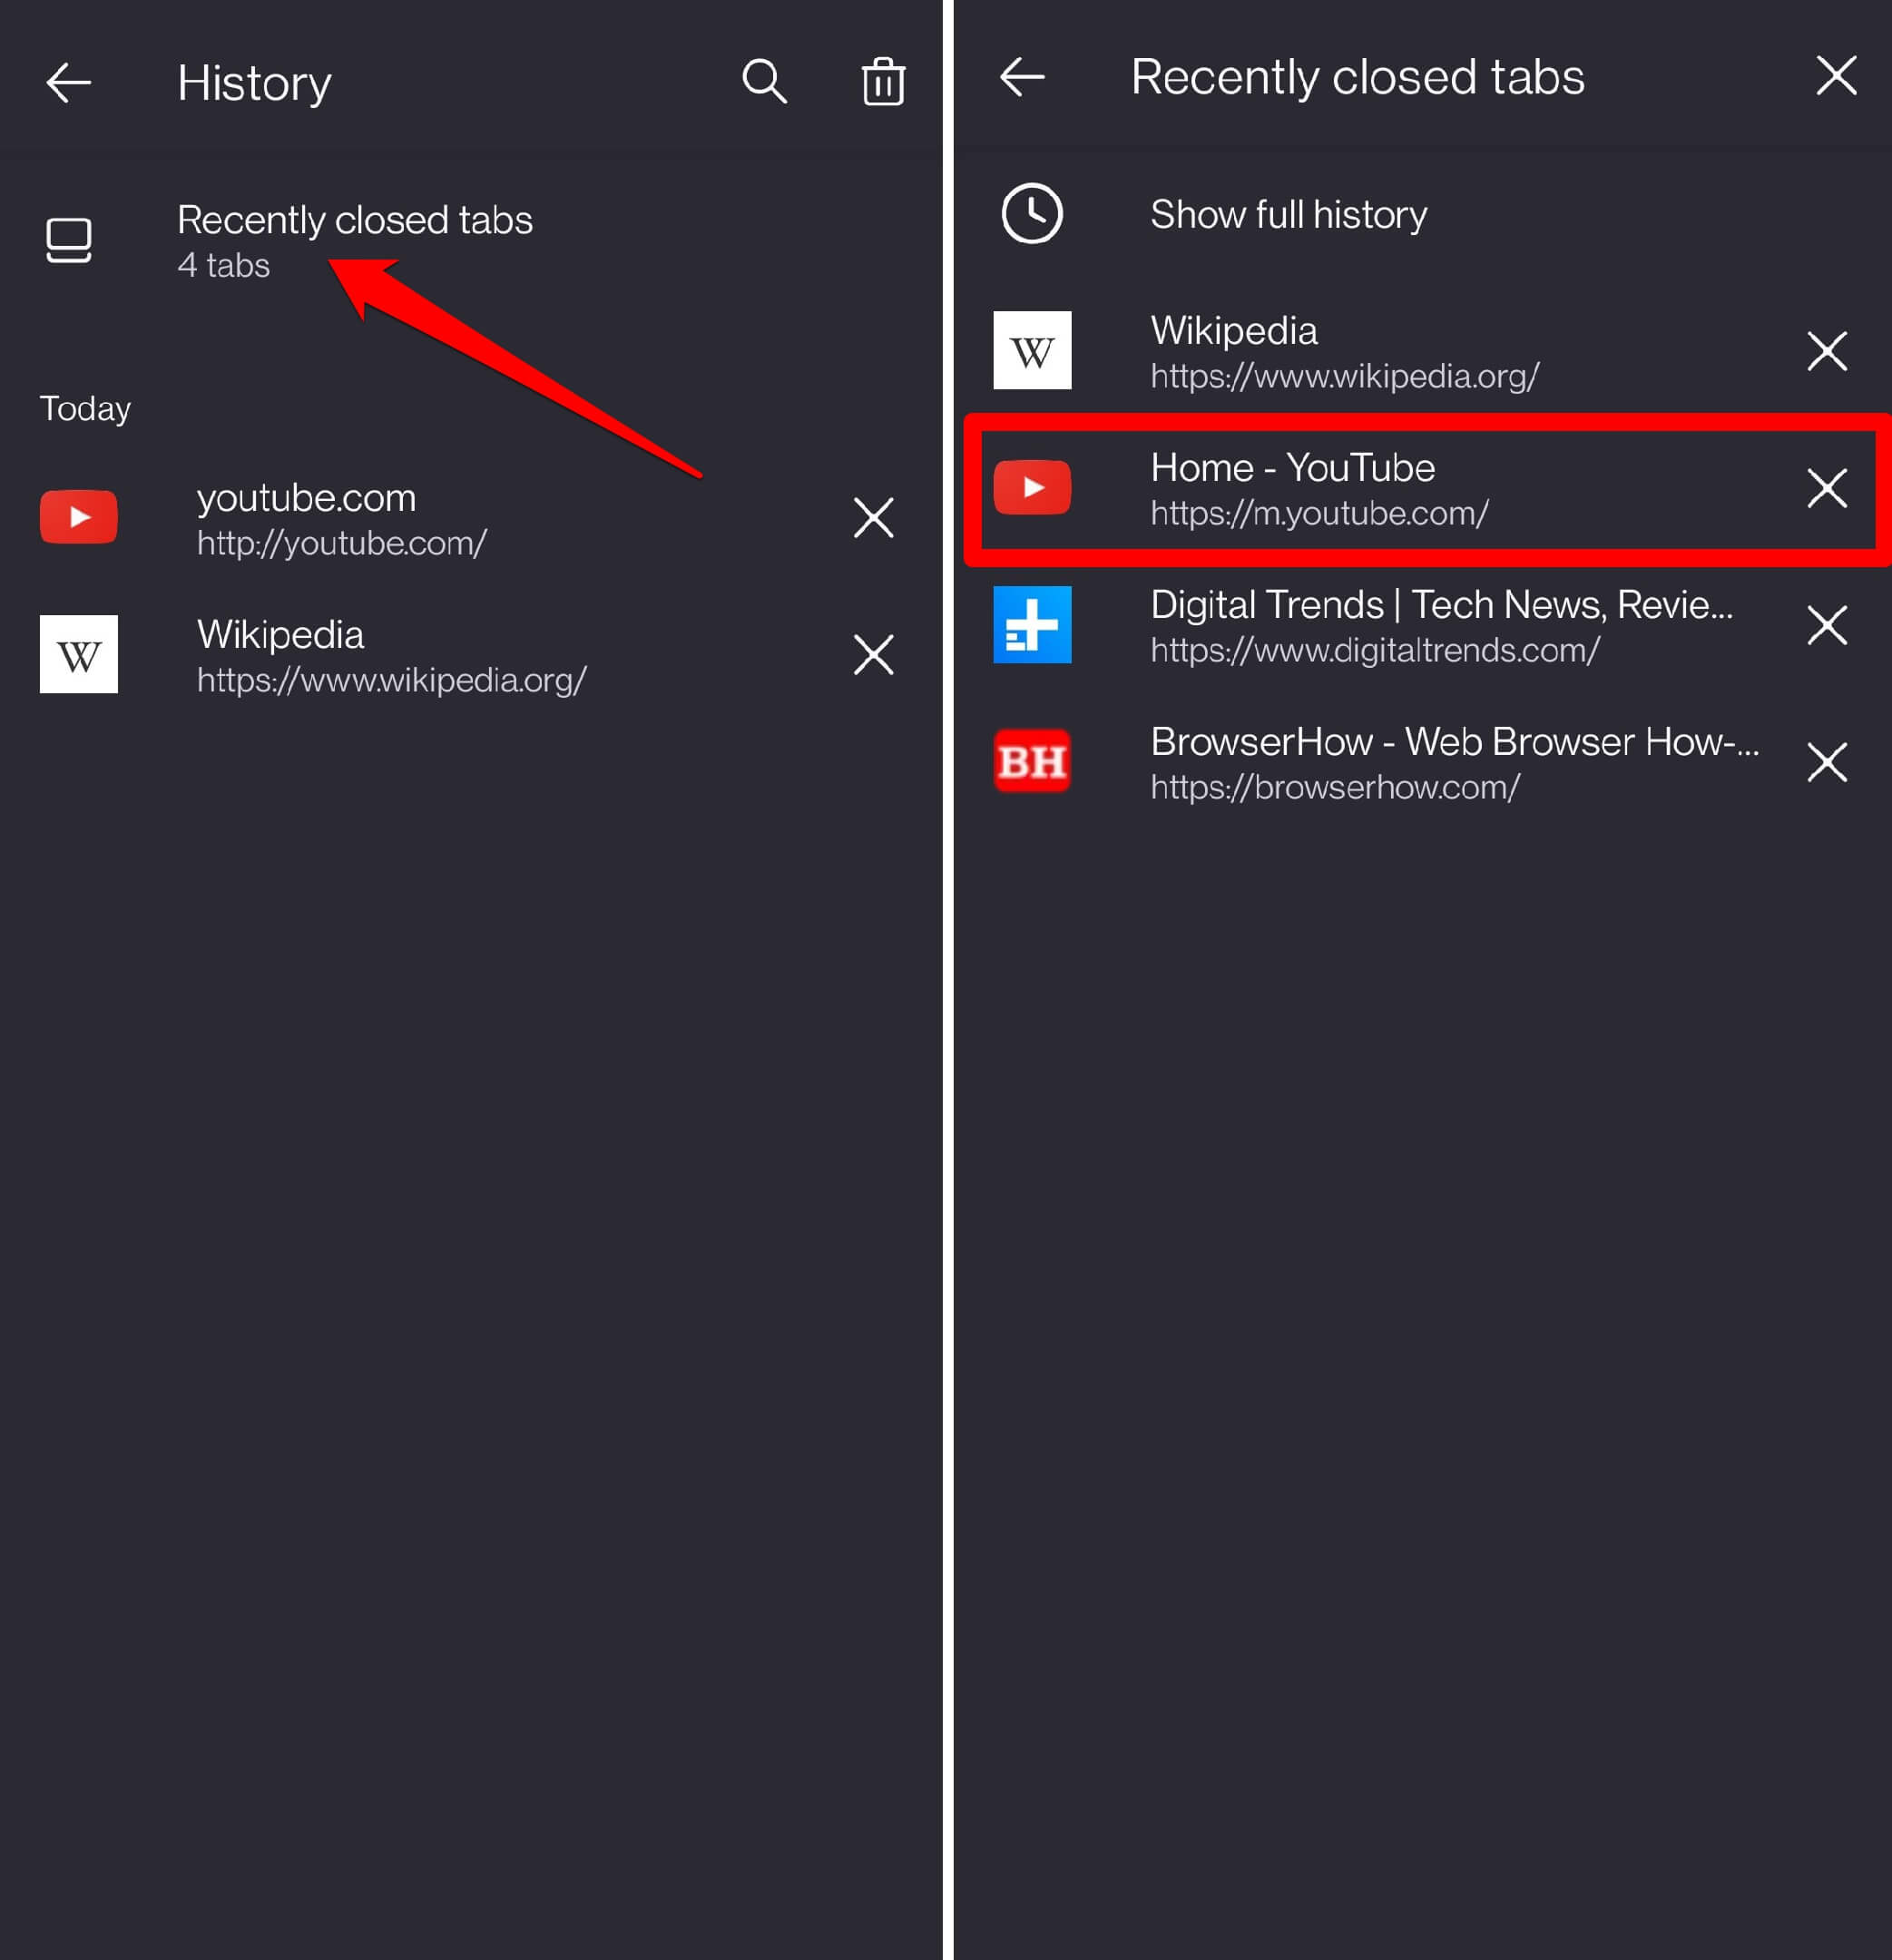Screen dimensions: 1892x1960
Task: Select the '4 tabs' count label
Action: (x=223, y=265)
